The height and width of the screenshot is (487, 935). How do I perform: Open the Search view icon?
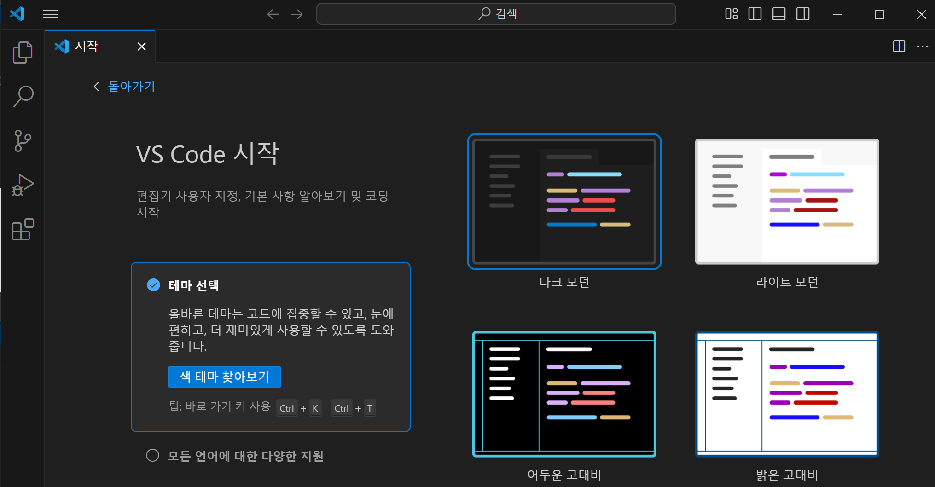22,96
